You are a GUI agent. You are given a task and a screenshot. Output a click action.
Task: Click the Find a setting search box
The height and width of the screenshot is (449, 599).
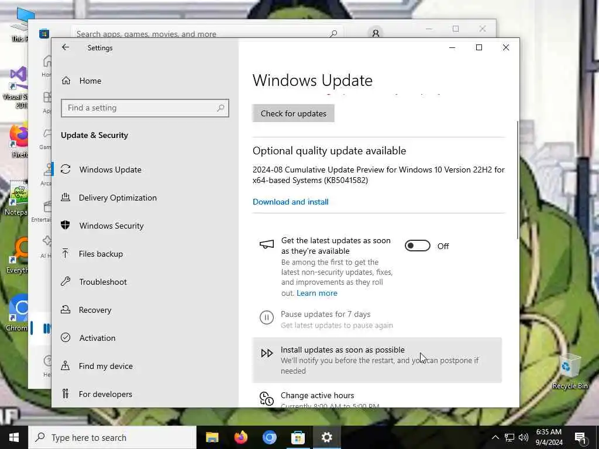(145, 108)
